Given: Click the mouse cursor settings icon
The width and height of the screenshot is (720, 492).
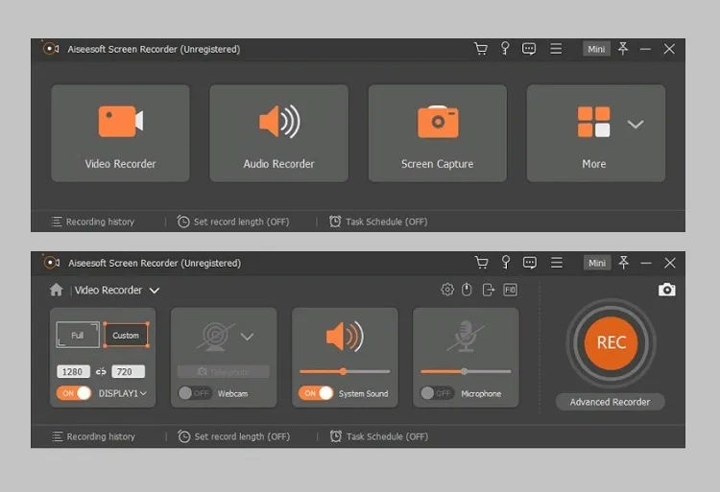Looking at the screenshot, I should [468, 290].
